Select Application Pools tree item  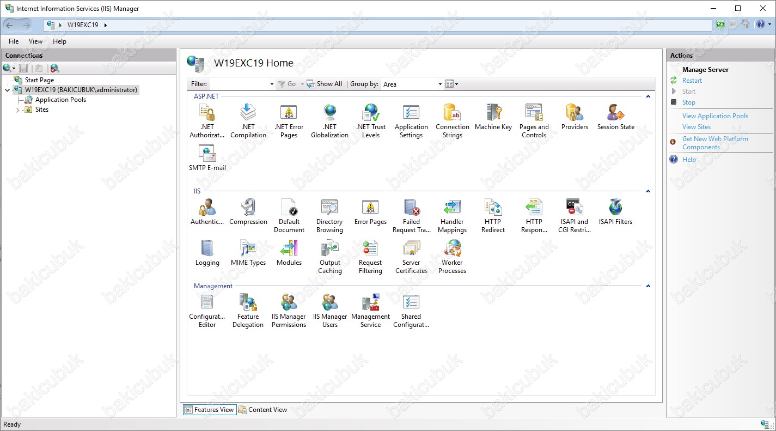60,100
